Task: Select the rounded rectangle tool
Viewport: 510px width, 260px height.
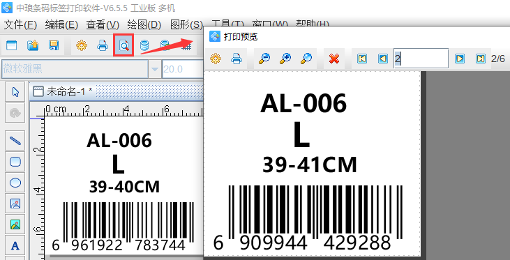Action: coord(15,162)
